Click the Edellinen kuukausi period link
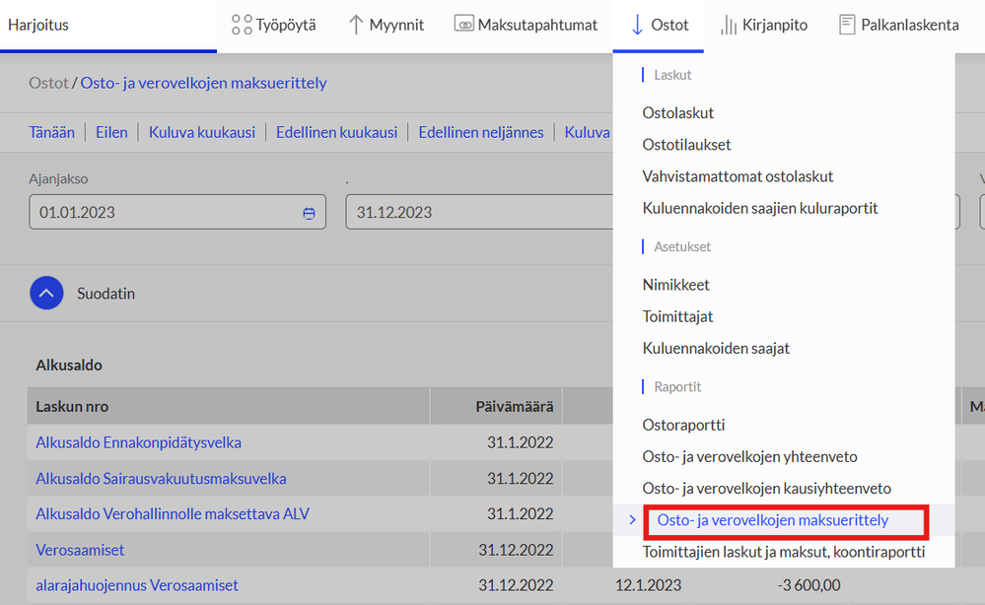 pos(336,132)
